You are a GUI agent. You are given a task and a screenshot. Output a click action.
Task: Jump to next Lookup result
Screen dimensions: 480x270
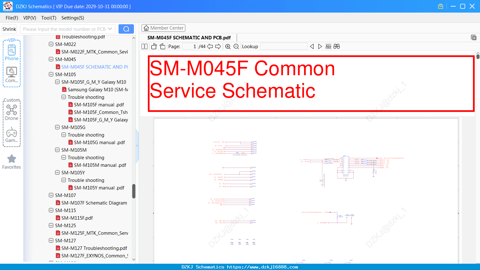point(320,47)
